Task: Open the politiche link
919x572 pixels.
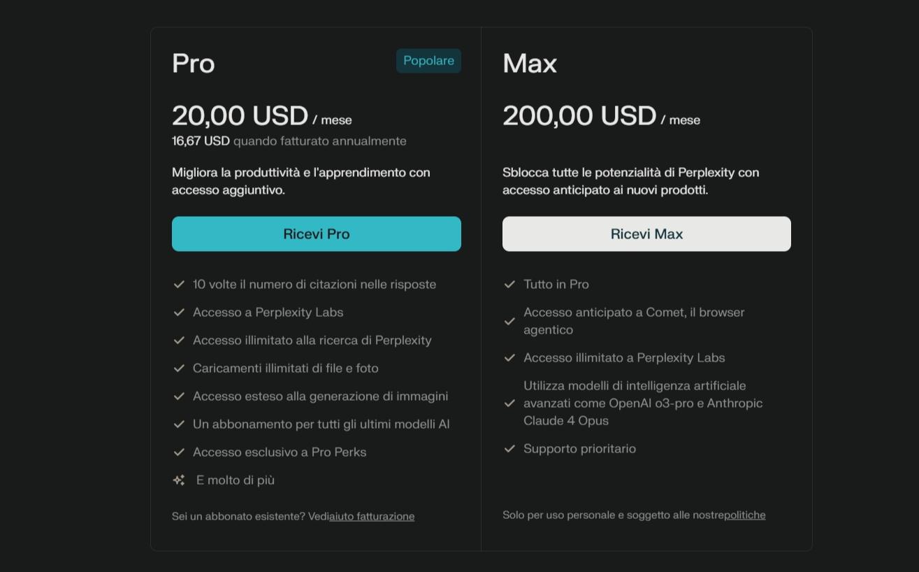Action: tap(745, 515)
